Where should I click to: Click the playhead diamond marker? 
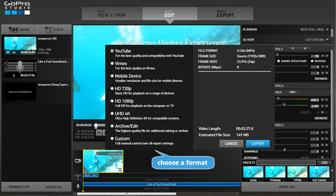[x=96, y=125]
